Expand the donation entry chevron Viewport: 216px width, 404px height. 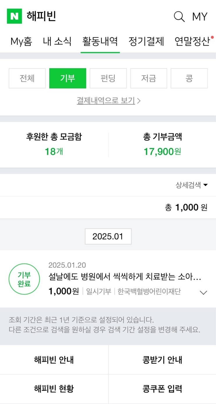click(x=204, y=293)
